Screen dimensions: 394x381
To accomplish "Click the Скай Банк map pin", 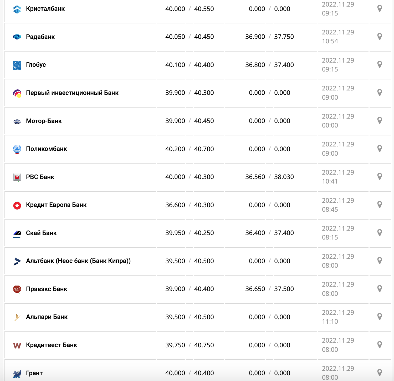I will tap(380, 232).
